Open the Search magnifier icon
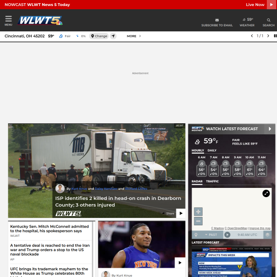This screenshot has height=277, width=277. tap(268, 20)
